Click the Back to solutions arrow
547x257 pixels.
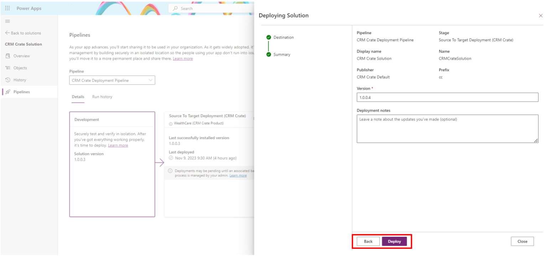click(x=7, y=33)
